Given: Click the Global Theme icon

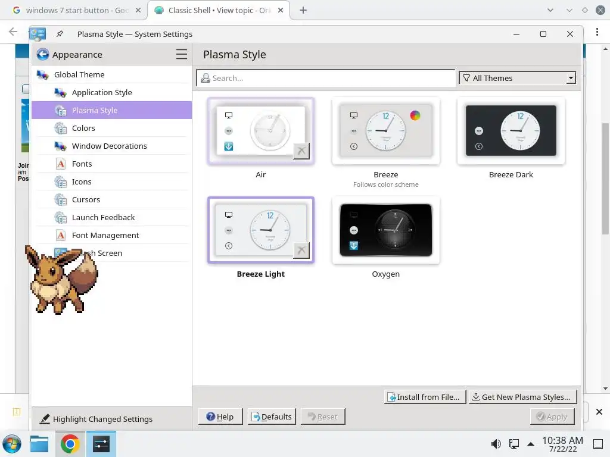Looking at the screenshot, I should 42,74.
